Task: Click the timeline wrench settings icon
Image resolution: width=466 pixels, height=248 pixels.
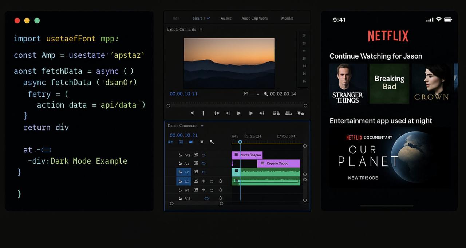Action: (x=212, y=142)
